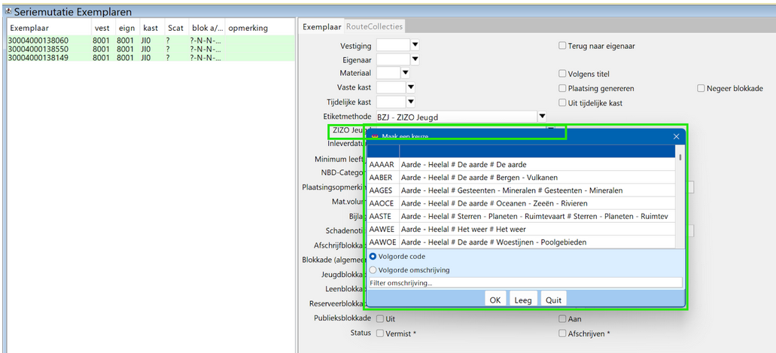The image size is (776, 353).
Task: Click the Seriemutatie Exemplaren window icon
Action: (8, 11)
